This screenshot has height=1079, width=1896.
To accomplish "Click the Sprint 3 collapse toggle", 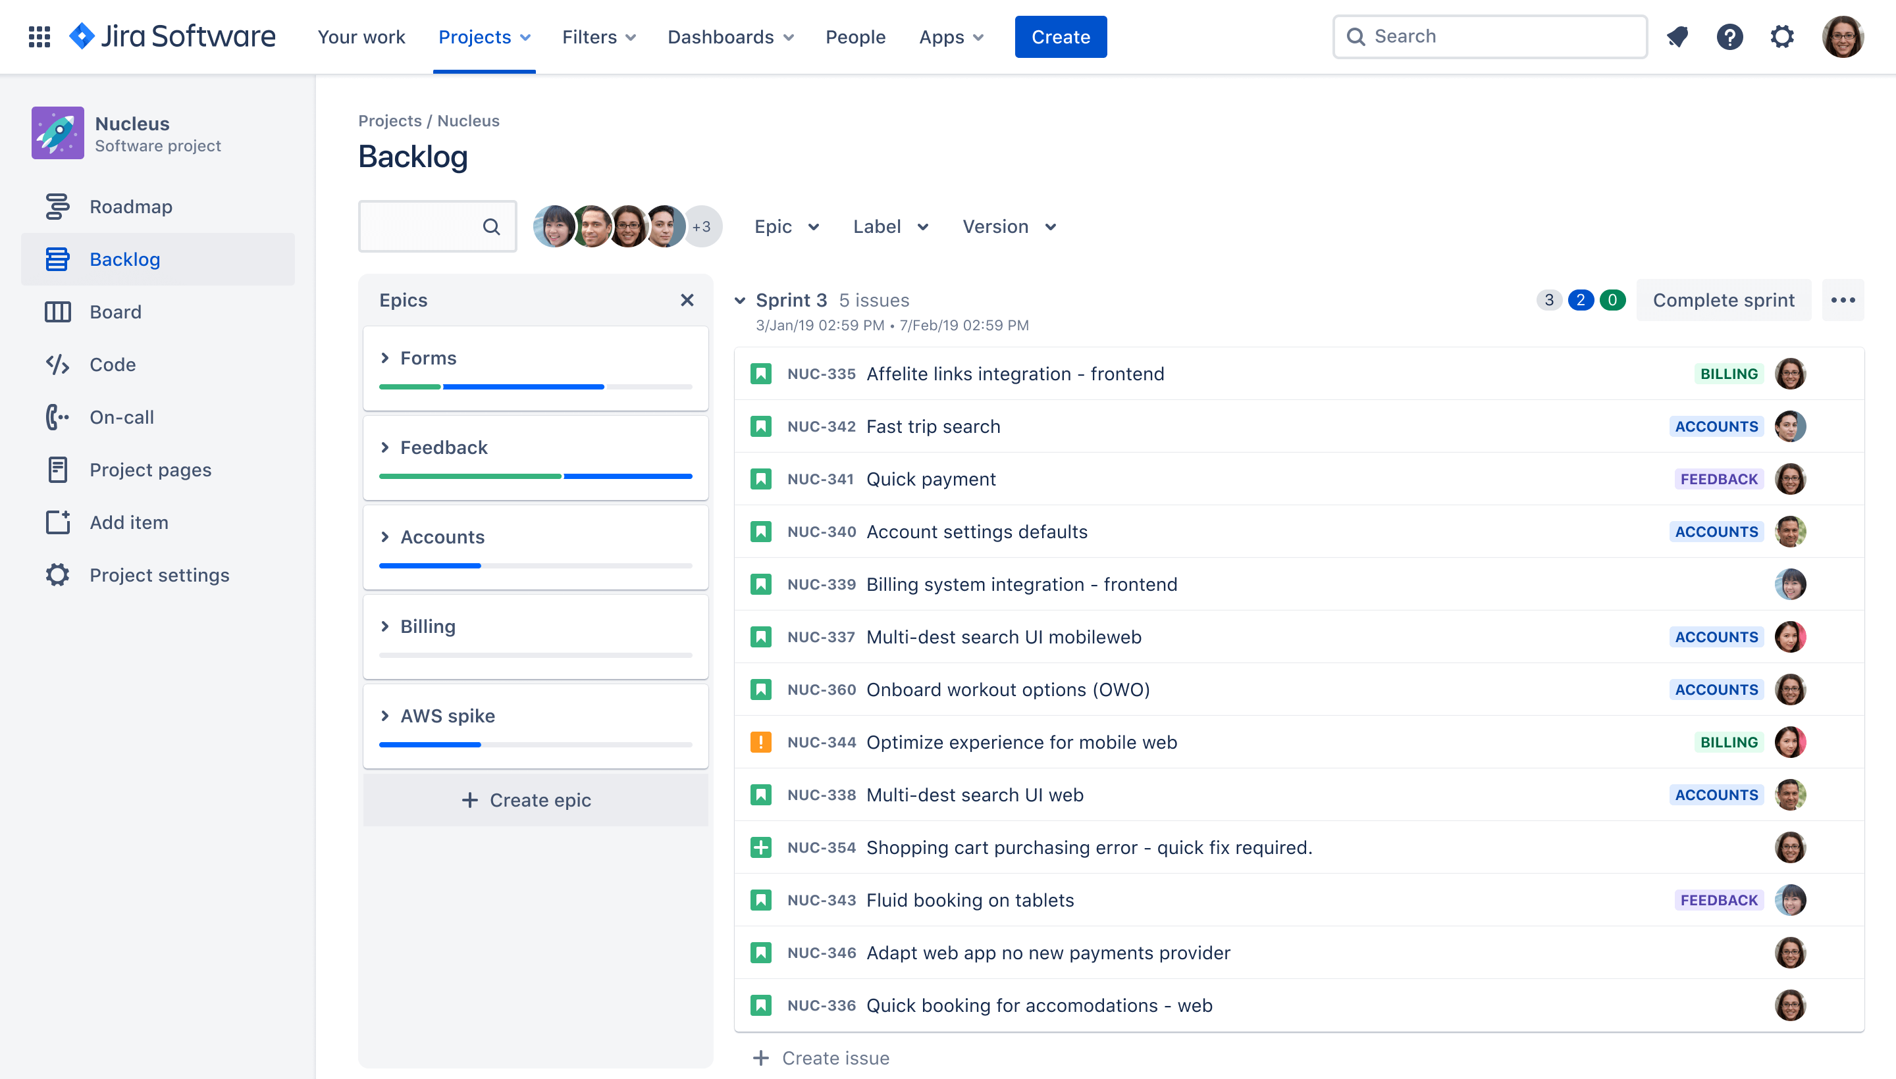I will click(740, 301).
